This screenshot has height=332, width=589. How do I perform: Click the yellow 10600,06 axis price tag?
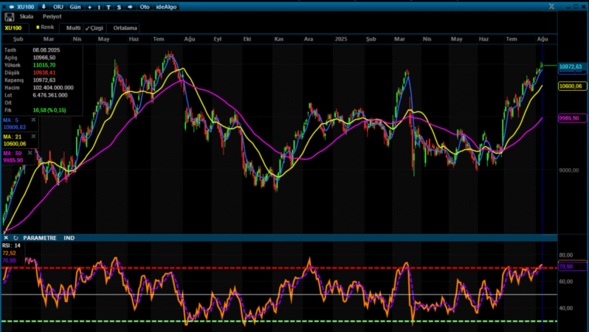click(x=572, y=86)
